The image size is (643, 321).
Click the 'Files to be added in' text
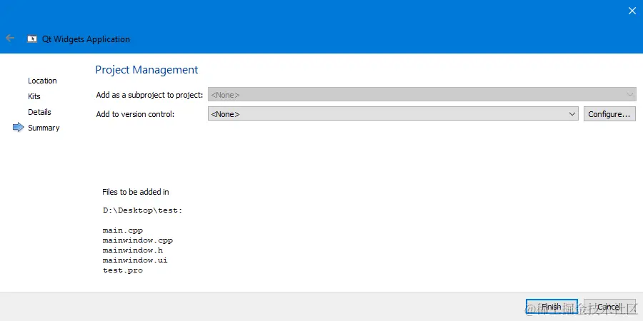pos(135,192)
